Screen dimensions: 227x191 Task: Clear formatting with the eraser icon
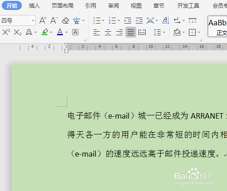click(65, 20)
